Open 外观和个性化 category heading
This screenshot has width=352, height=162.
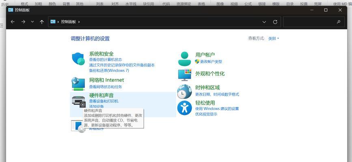[x=210, y=73]
